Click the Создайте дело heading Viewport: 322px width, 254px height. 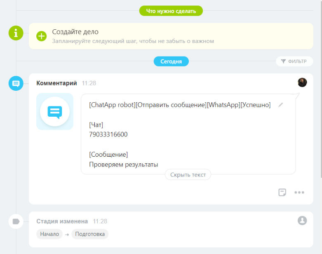point(75,32)
